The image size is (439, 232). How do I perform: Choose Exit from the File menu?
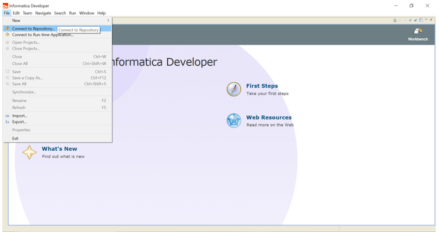[57, 138]
